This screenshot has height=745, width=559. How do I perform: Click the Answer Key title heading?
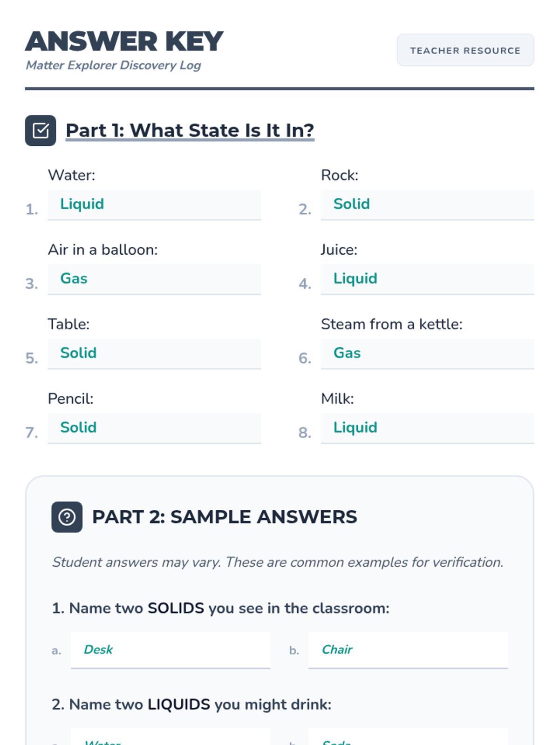(x=124, y=41)
